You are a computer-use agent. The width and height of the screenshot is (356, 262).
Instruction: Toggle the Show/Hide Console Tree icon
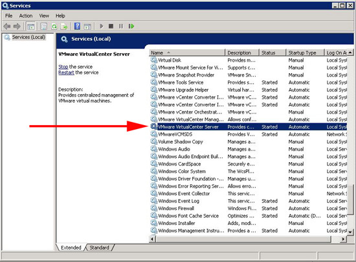(30, 27)
